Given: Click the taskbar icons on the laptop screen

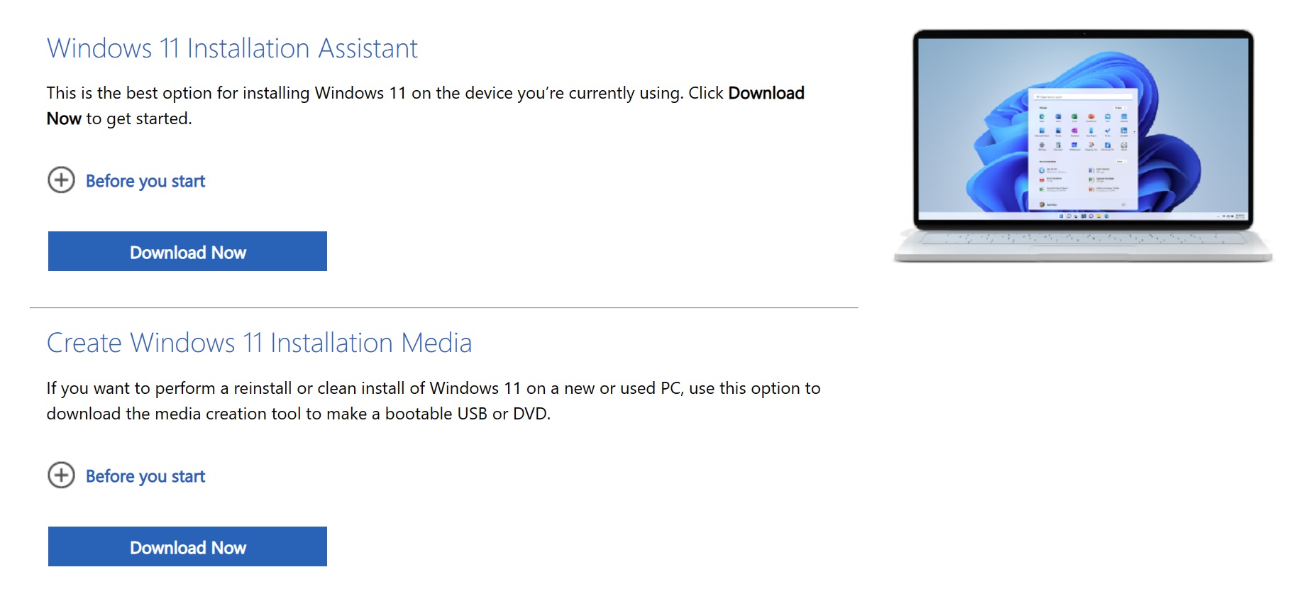Looking at the screenshot, I should 1083,216.
